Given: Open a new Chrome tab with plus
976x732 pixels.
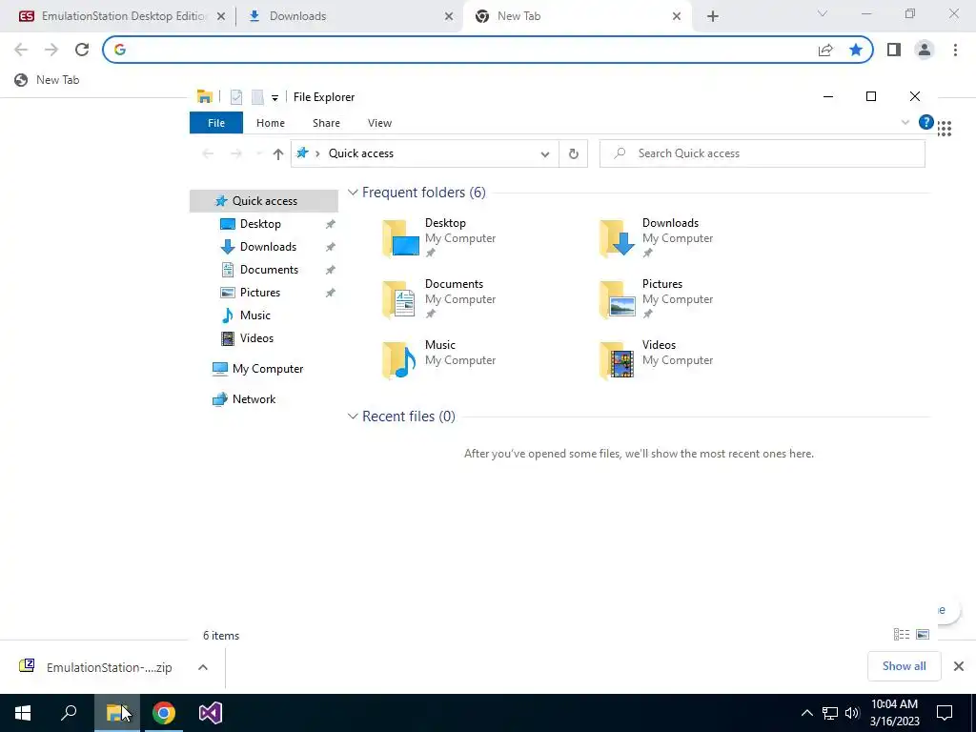Looking at the screenshot, I should pos(713,17).
